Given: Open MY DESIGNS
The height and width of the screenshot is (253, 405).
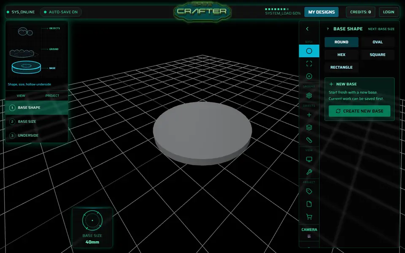Looking at the screenshot, I should point(321,12).
